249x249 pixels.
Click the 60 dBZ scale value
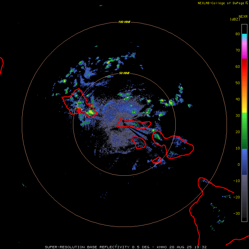(x=238, y=66)
